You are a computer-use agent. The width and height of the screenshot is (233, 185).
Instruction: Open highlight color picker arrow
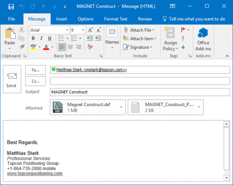coord(39,47)
